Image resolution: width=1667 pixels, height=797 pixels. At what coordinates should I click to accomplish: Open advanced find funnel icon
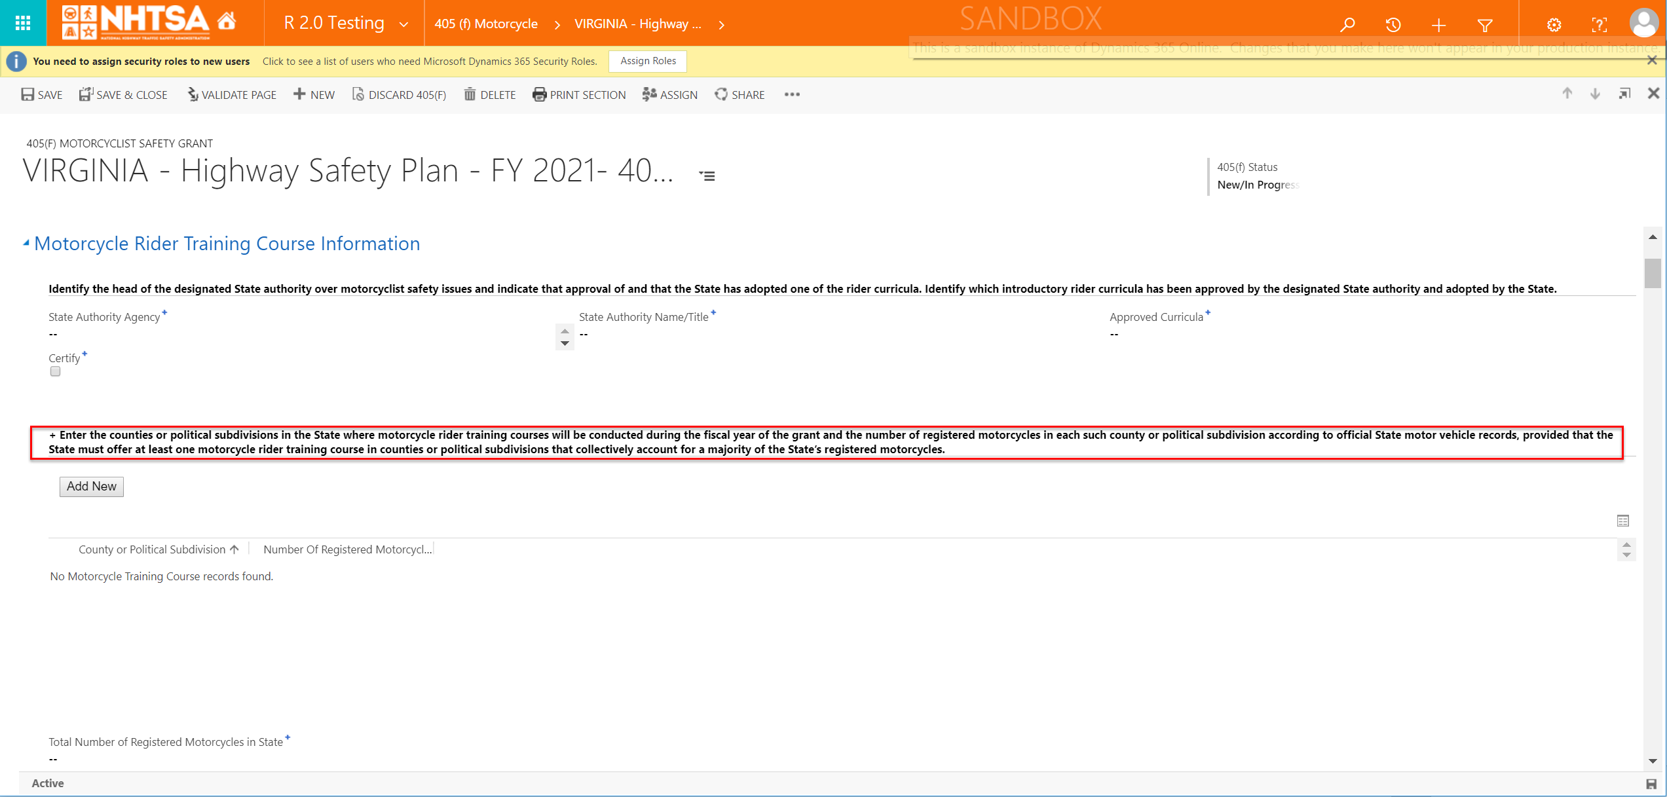(1485, 25)
